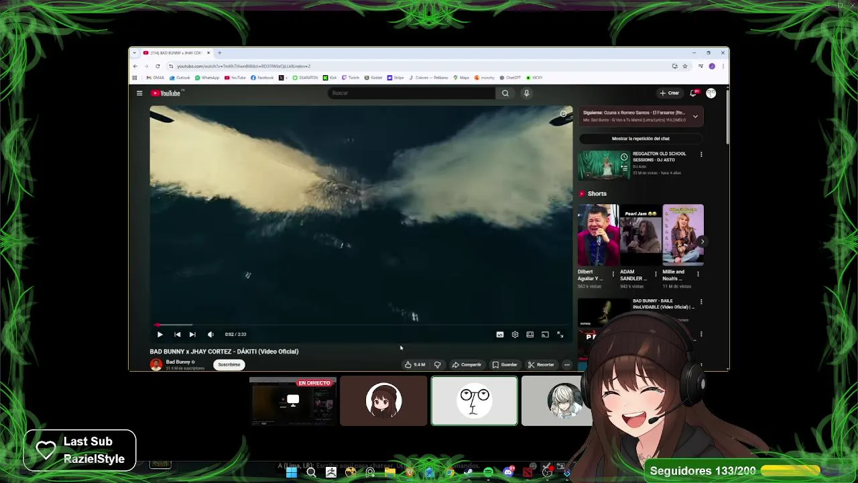
Task: Like the video thumbs-up 9.4 M
Action: [415, 364]
